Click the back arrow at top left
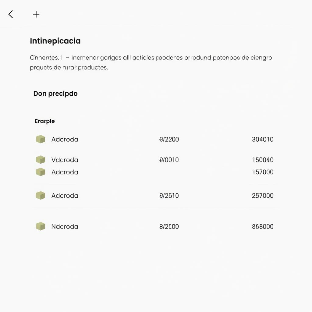The image size is (312, 312). point(10,14)
